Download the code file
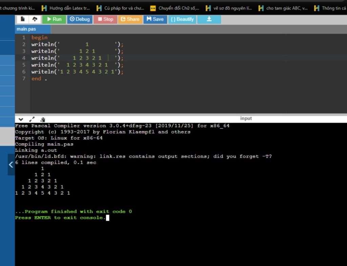Screen dimensions: 347x266 209,19
